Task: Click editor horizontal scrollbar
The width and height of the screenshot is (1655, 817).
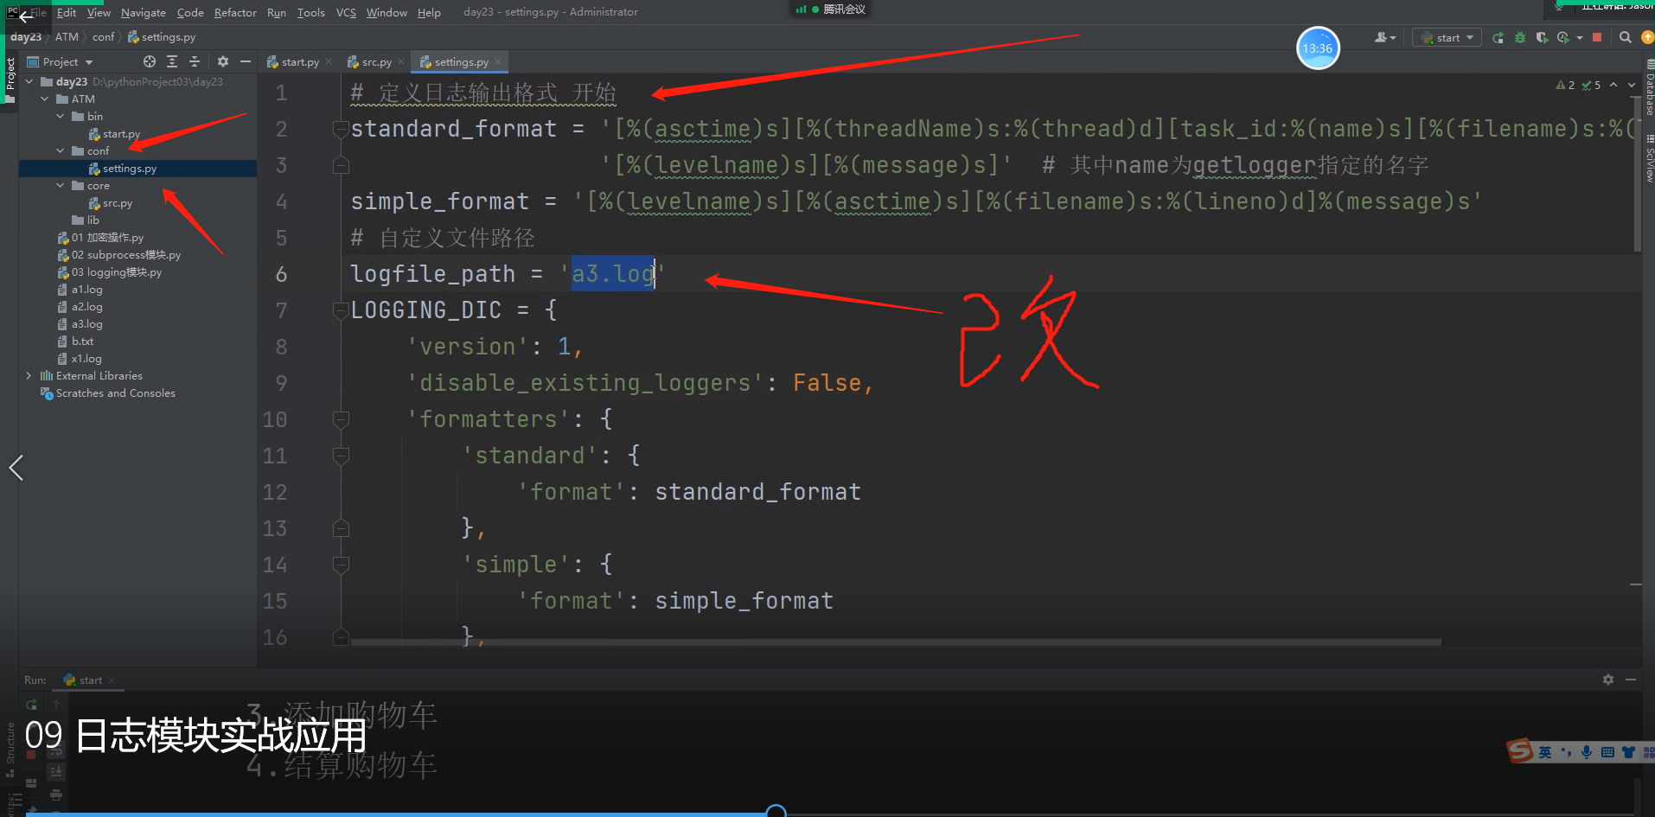Action: click(x=896, y=642)
